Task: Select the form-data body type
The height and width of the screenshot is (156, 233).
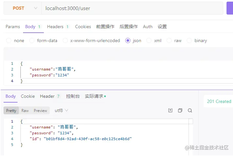Action: tap(43, 40)
